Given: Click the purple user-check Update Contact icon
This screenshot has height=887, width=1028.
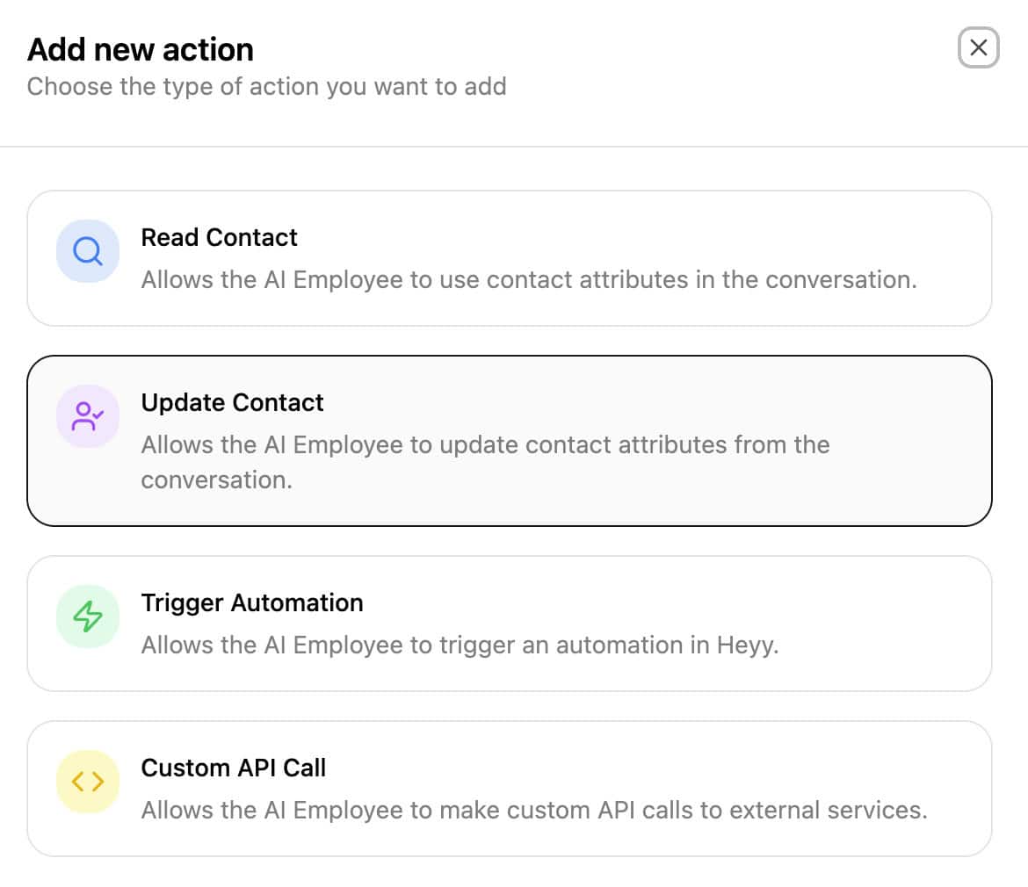Looking at the screenshot, I should tap(88, 416).
